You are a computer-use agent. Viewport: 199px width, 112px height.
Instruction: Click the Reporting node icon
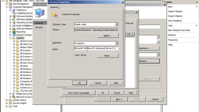pyautogui.click(x=14, y=32)
